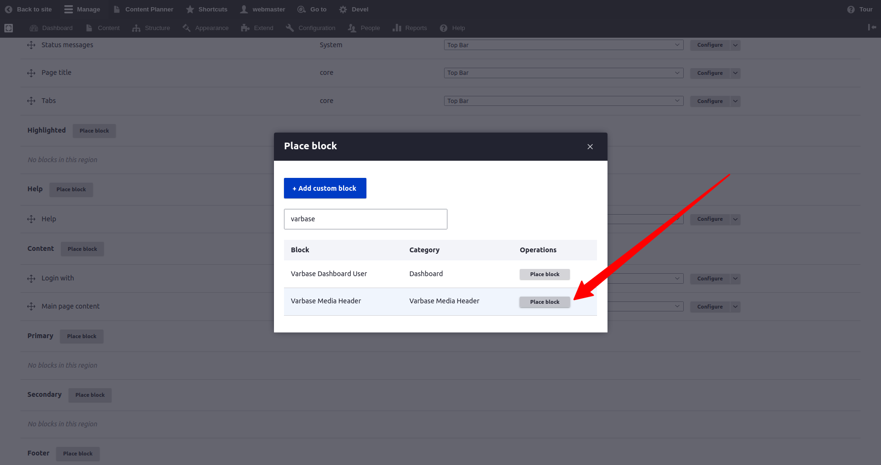Close the Place block dialog
Screen dimensions: 881x465
click(590, 147)
